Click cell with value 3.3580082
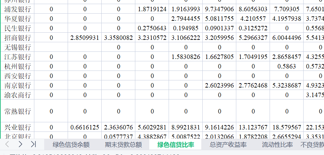 pyautogui.click(x=118, y=38)
